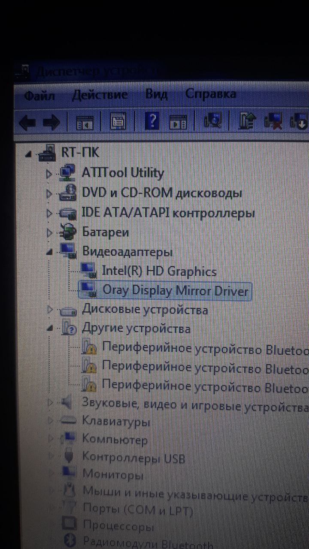Select the Батареи label
The image size is (309, 549).
[106, 232]
